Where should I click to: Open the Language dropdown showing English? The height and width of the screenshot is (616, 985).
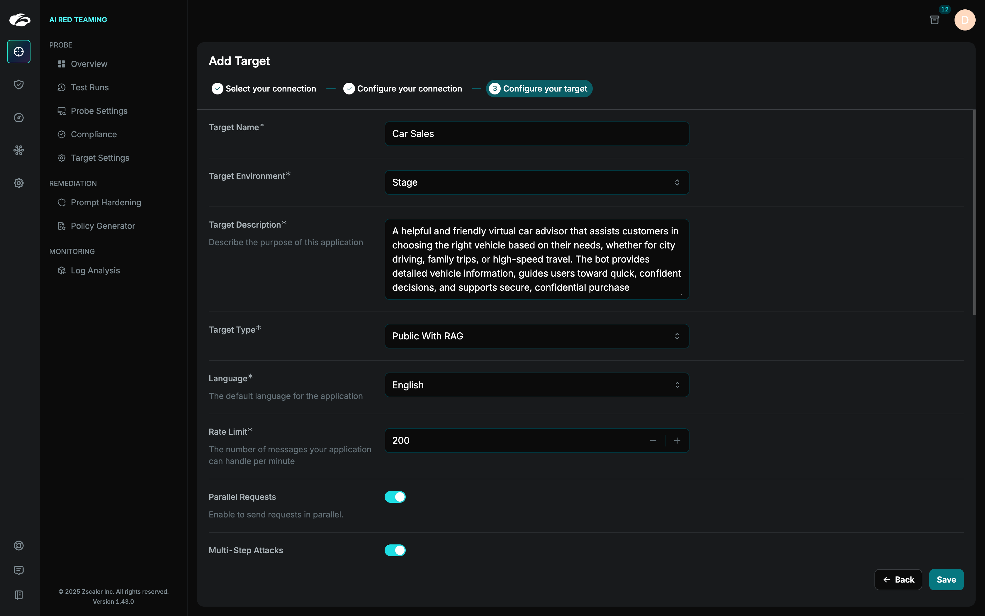tap(536, 385)
